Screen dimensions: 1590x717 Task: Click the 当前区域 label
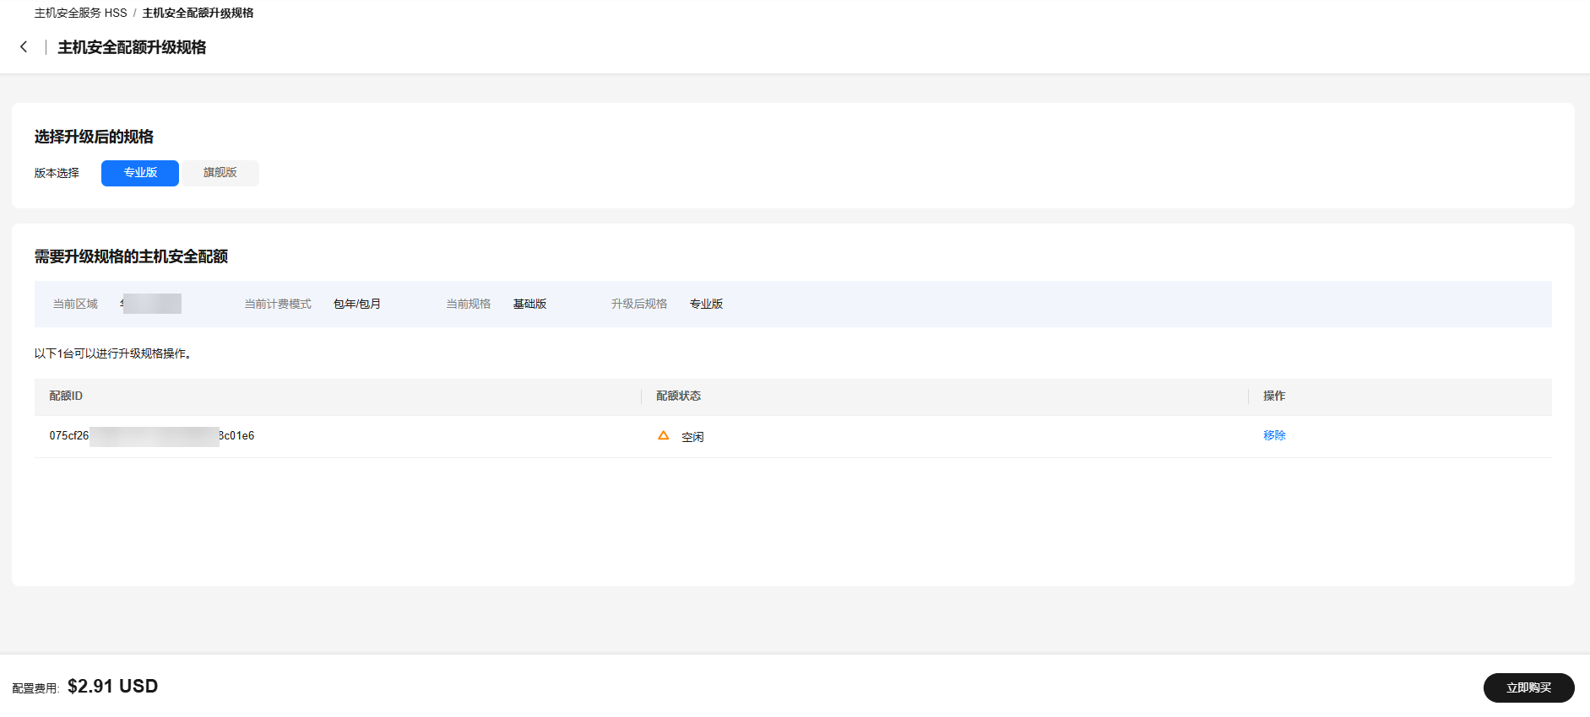75,304
